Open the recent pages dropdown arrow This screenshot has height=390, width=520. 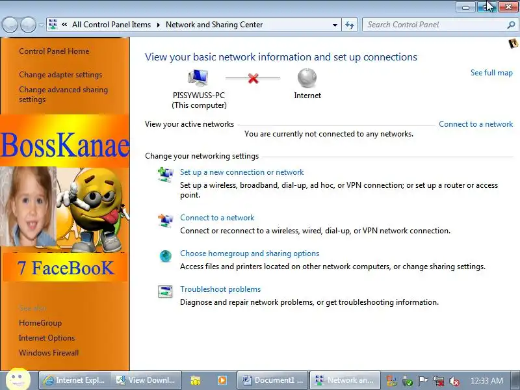(41, 25)
